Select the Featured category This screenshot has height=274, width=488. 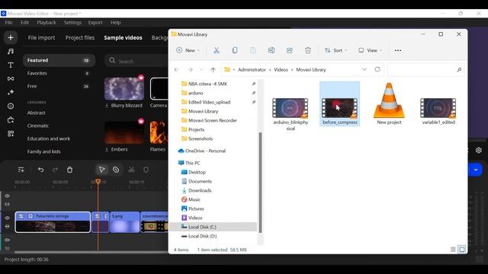coord(59,60)
